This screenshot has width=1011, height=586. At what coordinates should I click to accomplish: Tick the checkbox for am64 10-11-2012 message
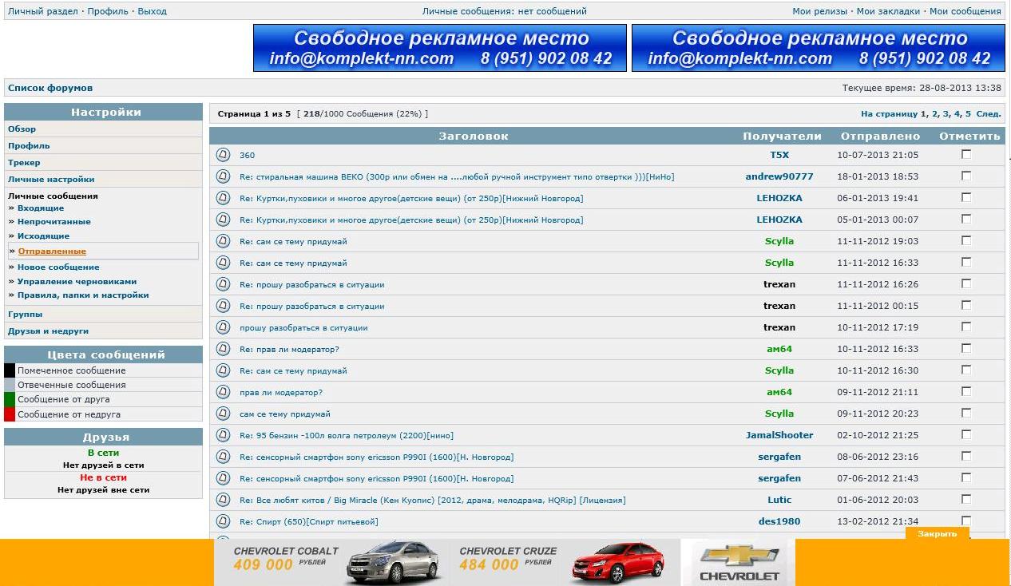coord(966,348)
